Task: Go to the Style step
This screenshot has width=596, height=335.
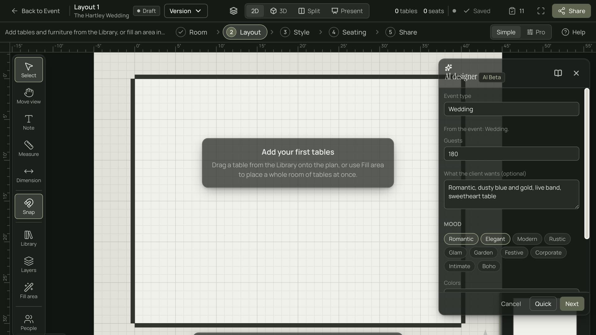Action: 295,32
